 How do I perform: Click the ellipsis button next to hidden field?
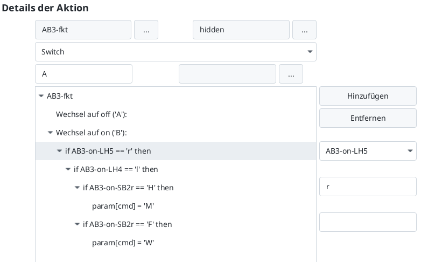304,30
